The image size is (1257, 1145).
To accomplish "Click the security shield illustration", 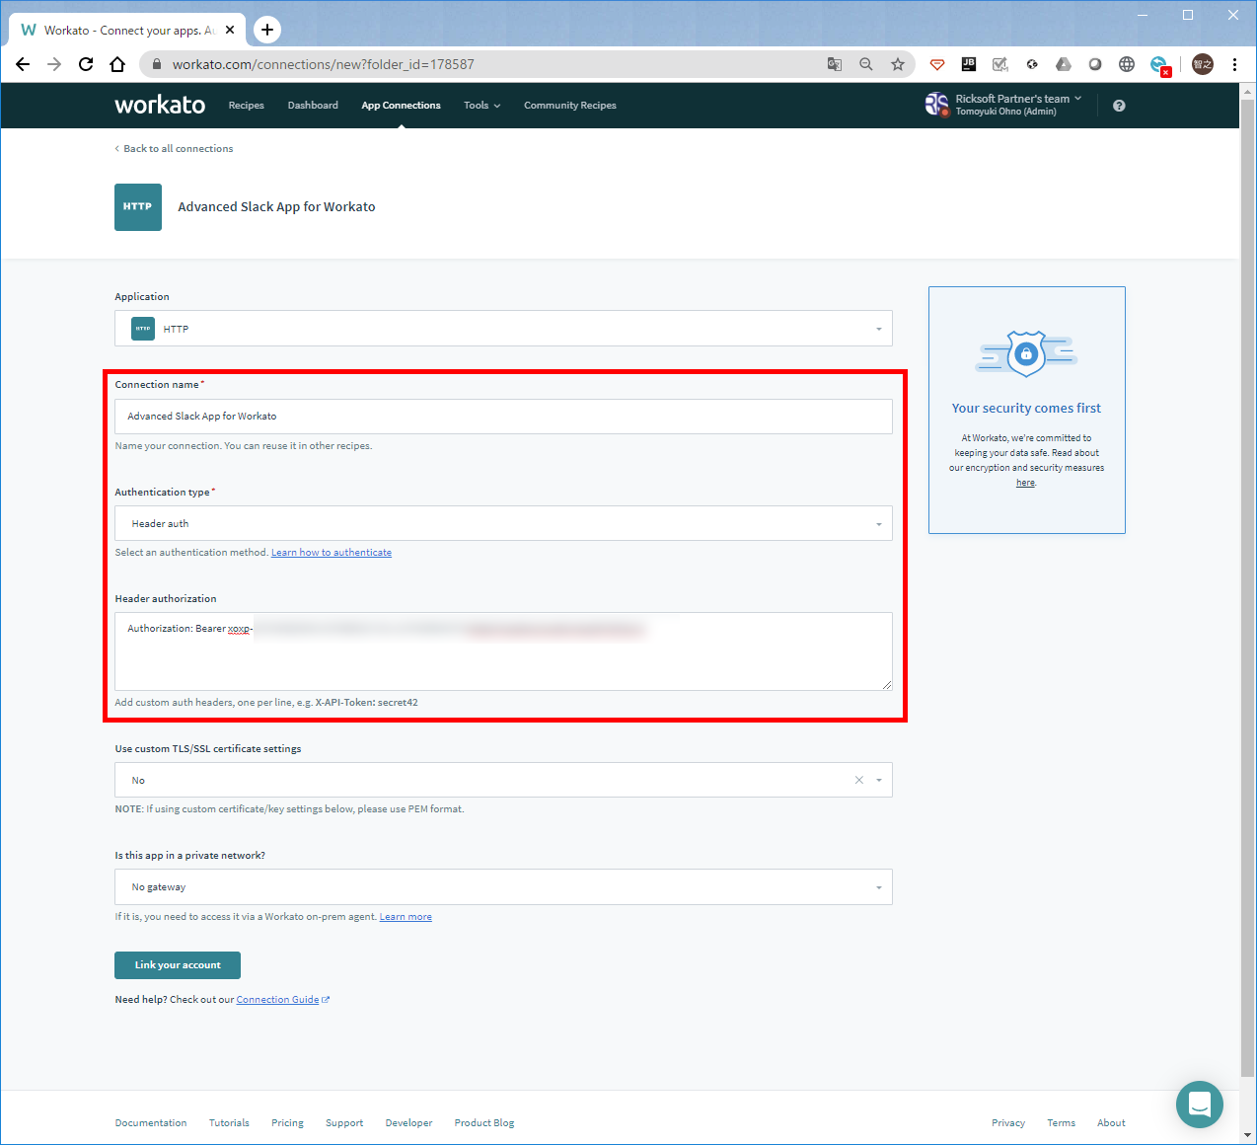I will 1026,353.
